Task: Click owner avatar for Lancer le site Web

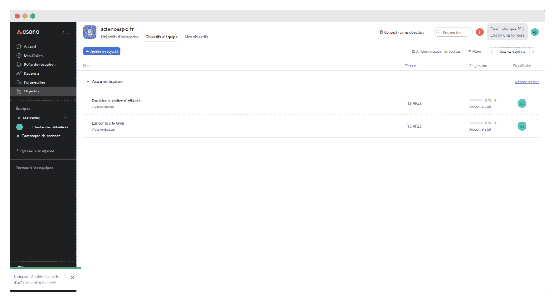Action: coord(522,126)
